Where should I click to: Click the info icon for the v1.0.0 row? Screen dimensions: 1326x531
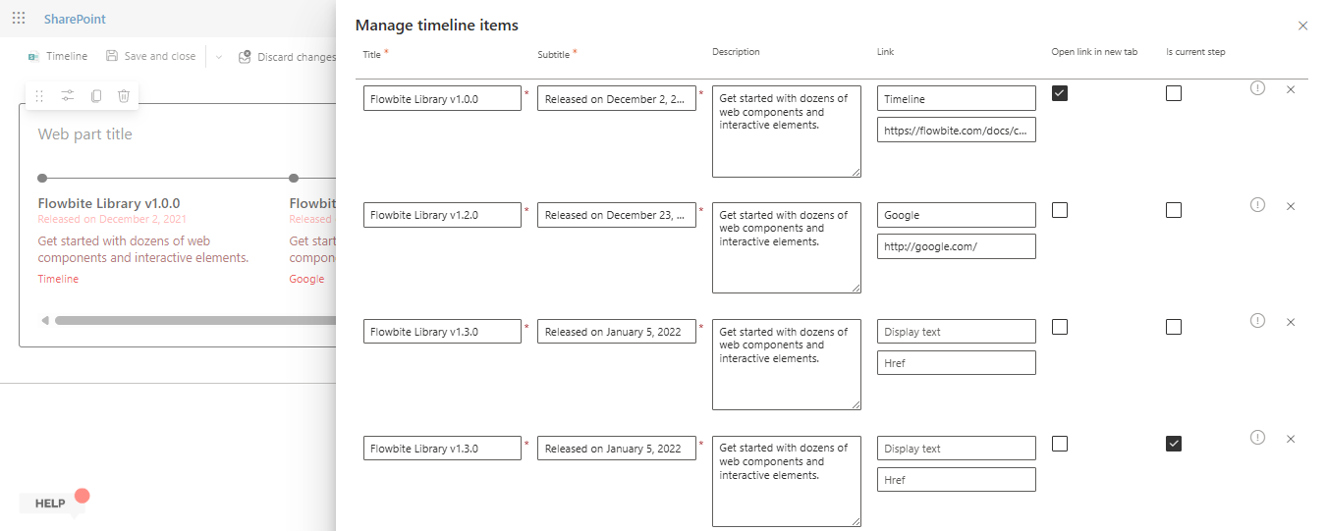(1257, 88)
